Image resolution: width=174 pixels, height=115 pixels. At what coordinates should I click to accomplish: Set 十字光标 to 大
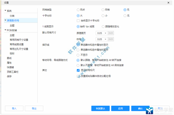click(78, 16)
